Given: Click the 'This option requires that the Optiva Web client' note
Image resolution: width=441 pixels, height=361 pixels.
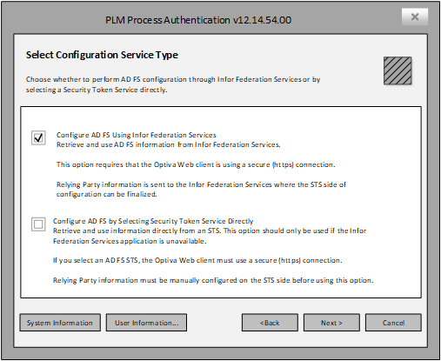Looking at the screenshot, I should (196, 164).
